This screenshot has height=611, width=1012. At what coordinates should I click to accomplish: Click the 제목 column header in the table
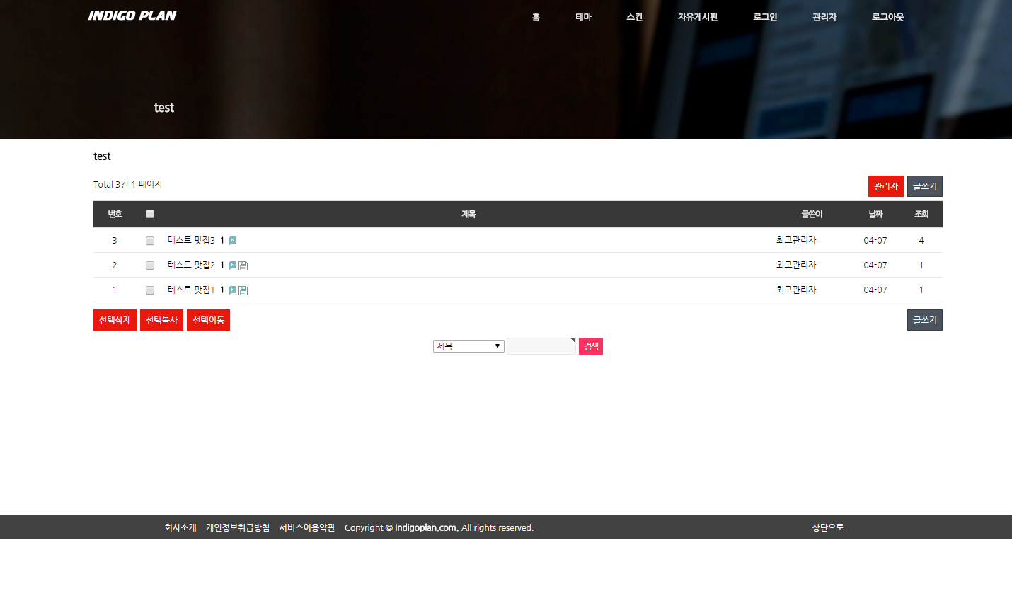pos(468,214)
